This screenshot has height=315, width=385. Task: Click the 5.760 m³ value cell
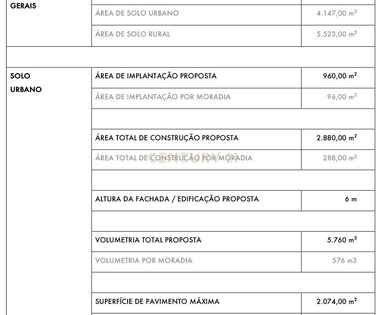(x=342, y=240)
